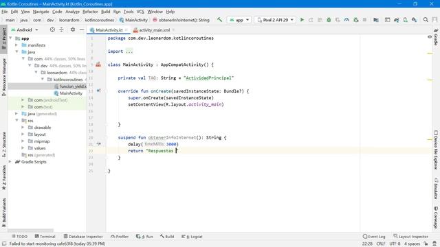Expand the com (androidTest) package
This screenshot has height=247, width=440.
23,100
